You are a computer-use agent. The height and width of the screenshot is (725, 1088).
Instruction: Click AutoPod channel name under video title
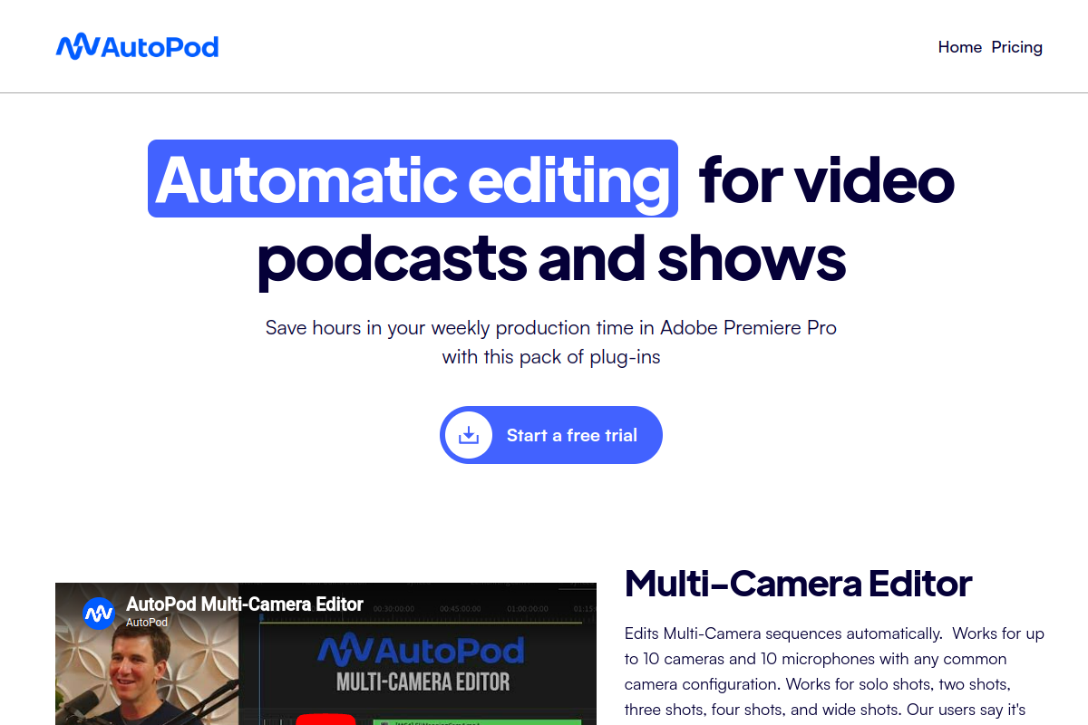[x=147, y=623]
